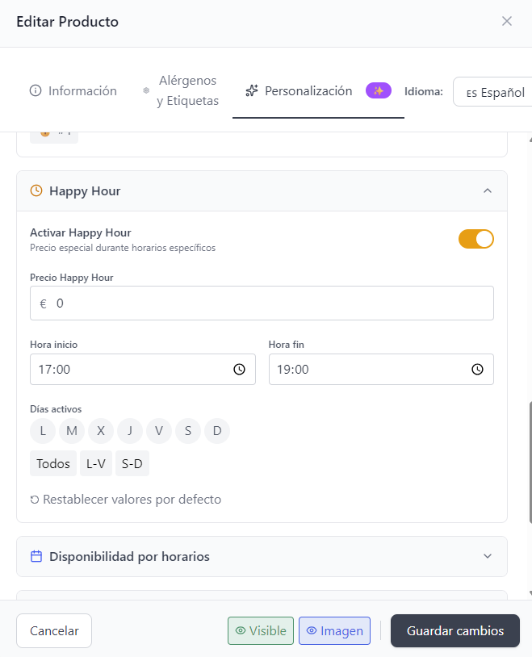Image resolution: width=532 pixels, height=657 pixels.
Task: Expand the Disponibilidad por horarios section
Action: 488,556
